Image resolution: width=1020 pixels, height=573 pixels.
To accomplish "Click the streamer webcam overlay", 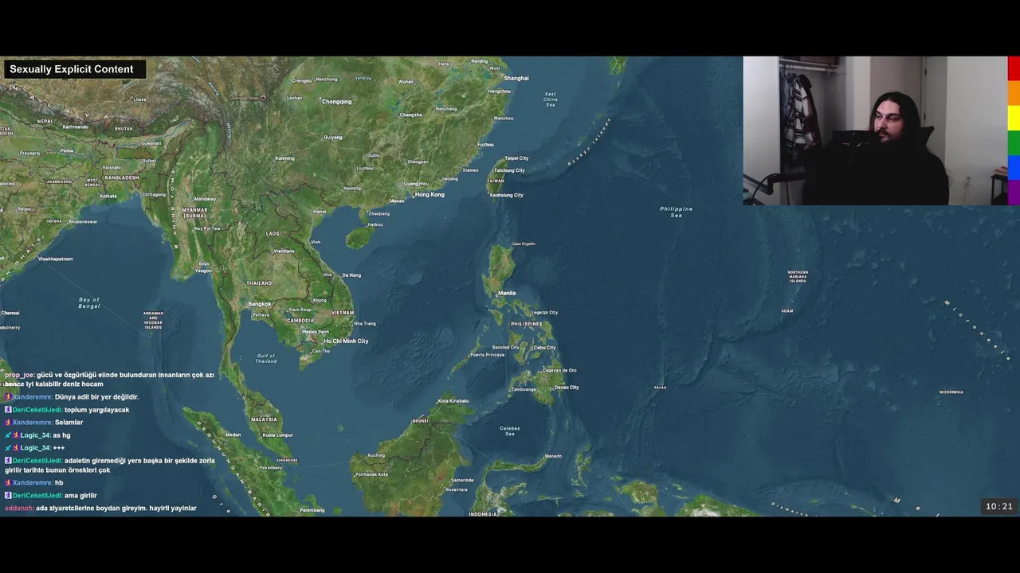I will pos(875,131).
